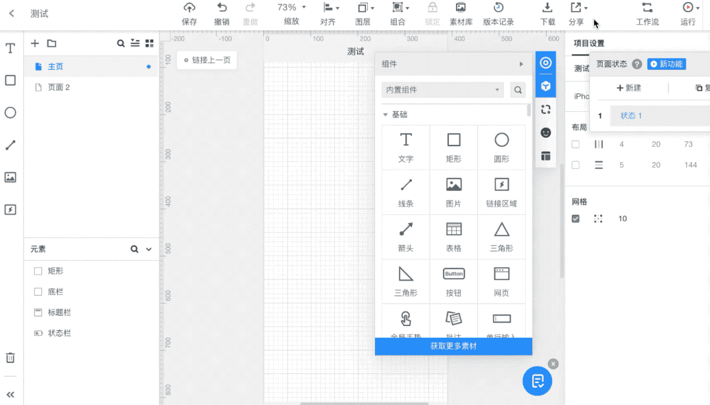Open the version history icon
The image size is (710, 405).
(x=498, y=8)
